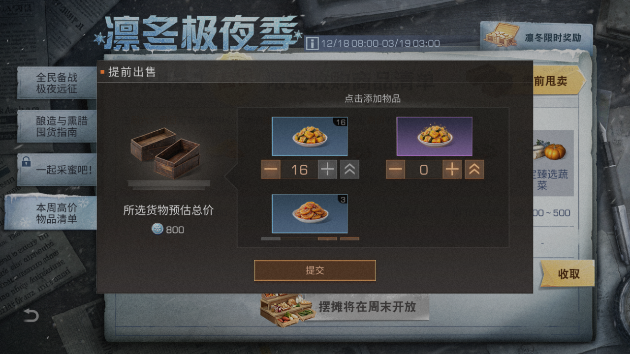Image resolution: width=630 pixels, height=354 pixels.
Task: Click the first dish quantity field showing 16
Action: pyautogui.click(x=299, y=170)
